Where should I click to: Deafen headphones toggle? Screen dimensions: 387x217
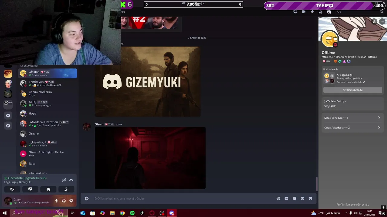64,201
